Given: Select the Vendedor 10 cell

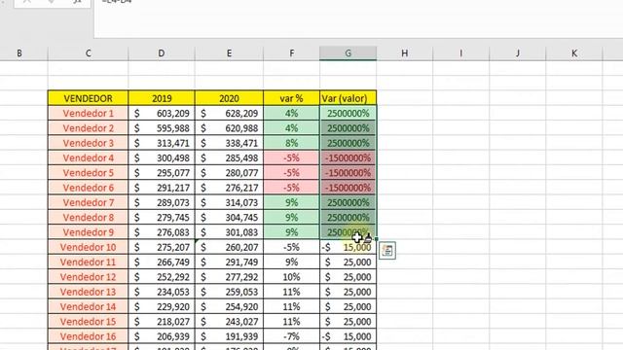Looking at the screenshot, I should [88, 247].
